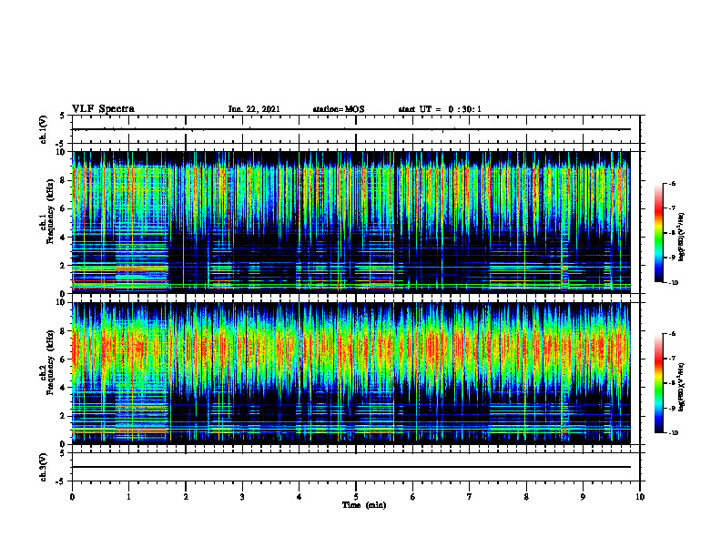Click the "4" kHz tick on ch.1 axis

coord(64,238)
